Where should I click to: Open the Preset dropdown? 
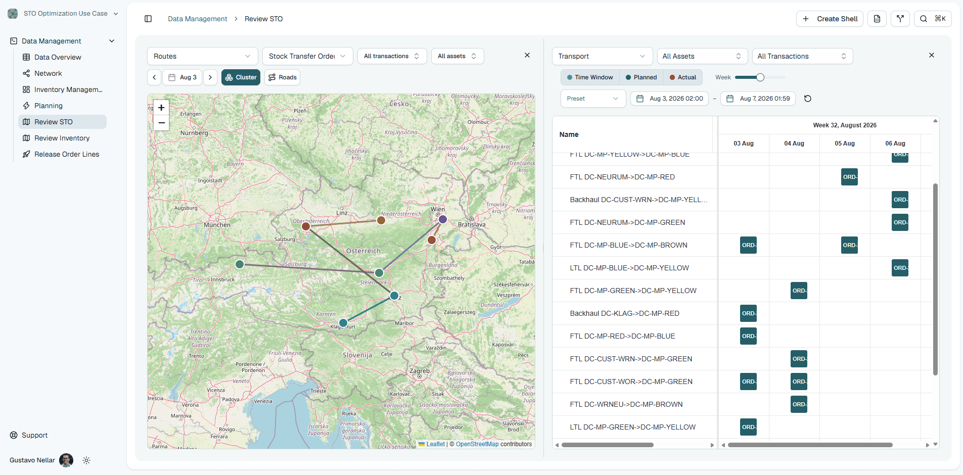coord(593,99)
